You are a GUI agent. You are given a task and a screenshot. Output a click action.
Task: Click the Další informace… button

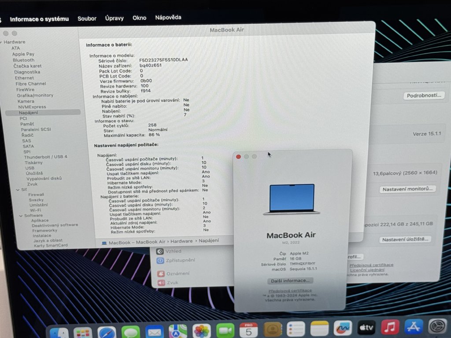click(290, 281)
